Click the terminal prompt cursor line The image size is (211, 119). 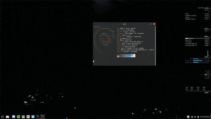(x=93, y=61)
